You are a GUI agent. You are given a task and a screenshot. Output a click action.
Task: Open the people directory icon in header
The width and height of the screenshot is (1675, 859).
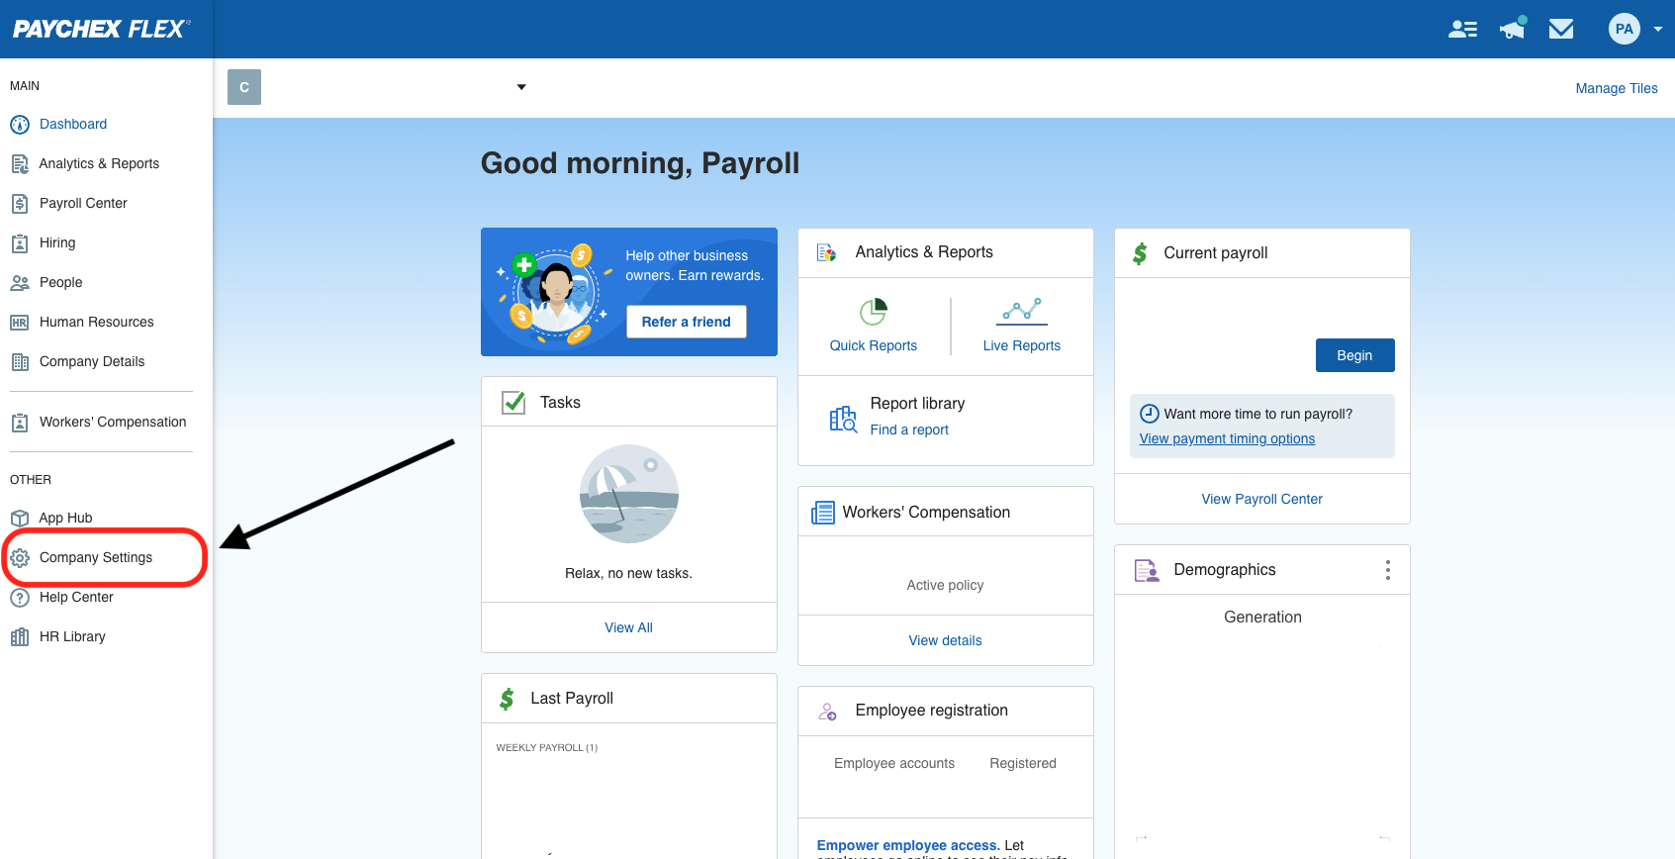1462,29
